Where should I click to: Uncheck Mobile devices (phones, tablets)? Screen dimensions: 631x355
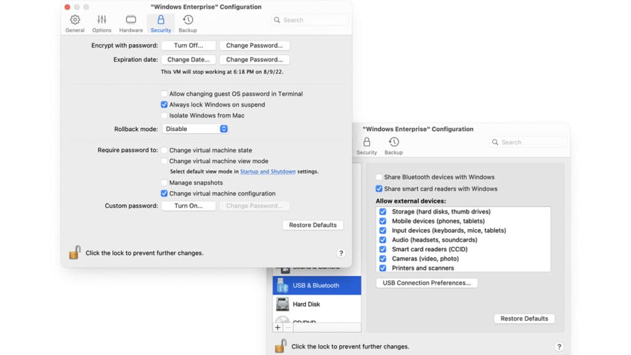(x=383, y=221)
